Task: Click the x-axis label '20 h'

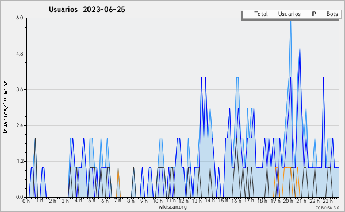Action: tap(288, 201)
